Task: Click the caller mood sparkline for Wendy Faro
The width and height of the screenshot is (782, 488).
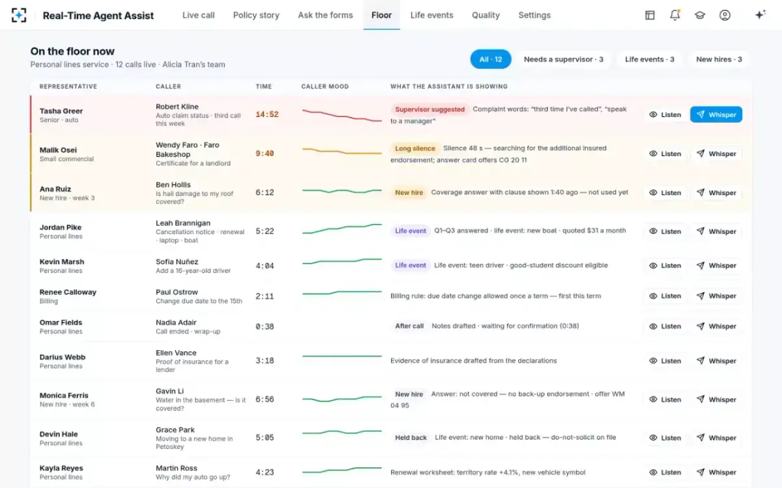Action: [342, 152]
